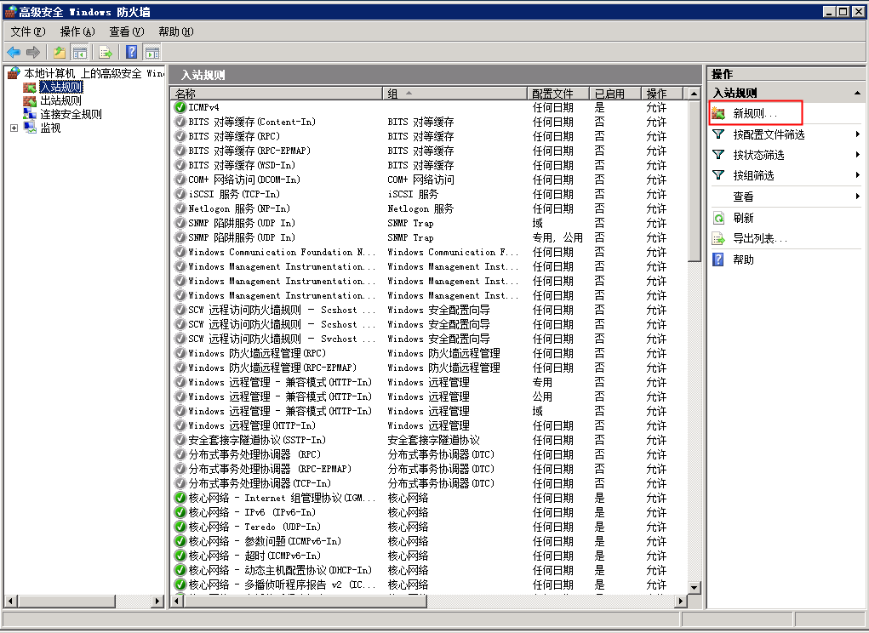Expand the 监视 tree node

14,128
